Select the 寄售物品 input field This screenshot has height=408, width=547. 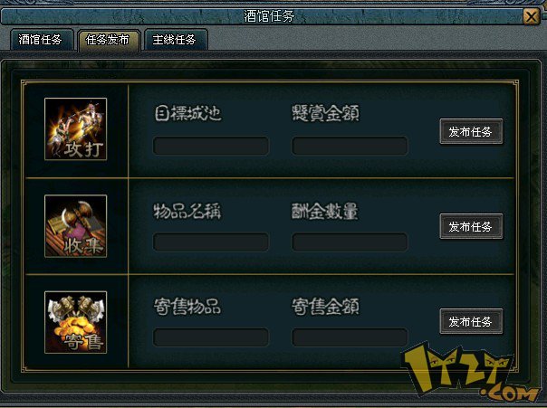tap(211, 337)
